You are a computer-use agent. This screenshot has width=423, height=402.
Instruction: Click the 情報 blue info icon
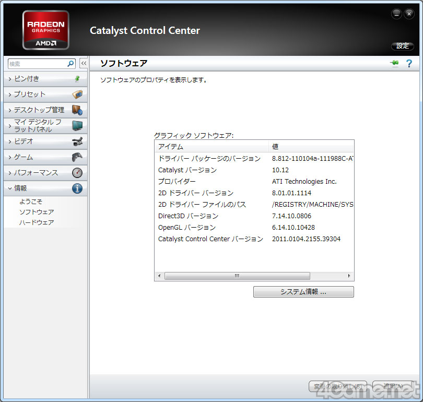(x=77, y=188)
